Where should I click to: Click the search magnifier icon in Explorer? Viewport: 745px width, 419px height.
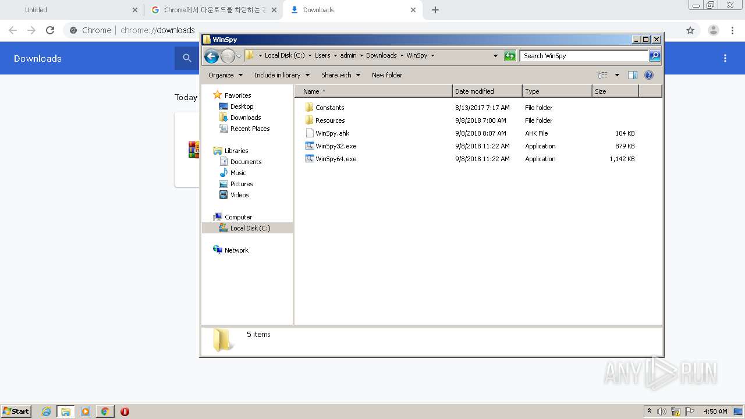(655, 56)
